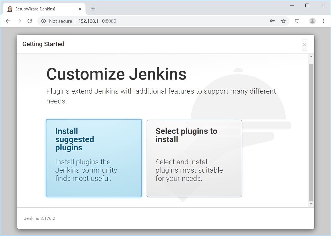
Task: Bookmark this page with the star icon
Action: coord(283,21)
